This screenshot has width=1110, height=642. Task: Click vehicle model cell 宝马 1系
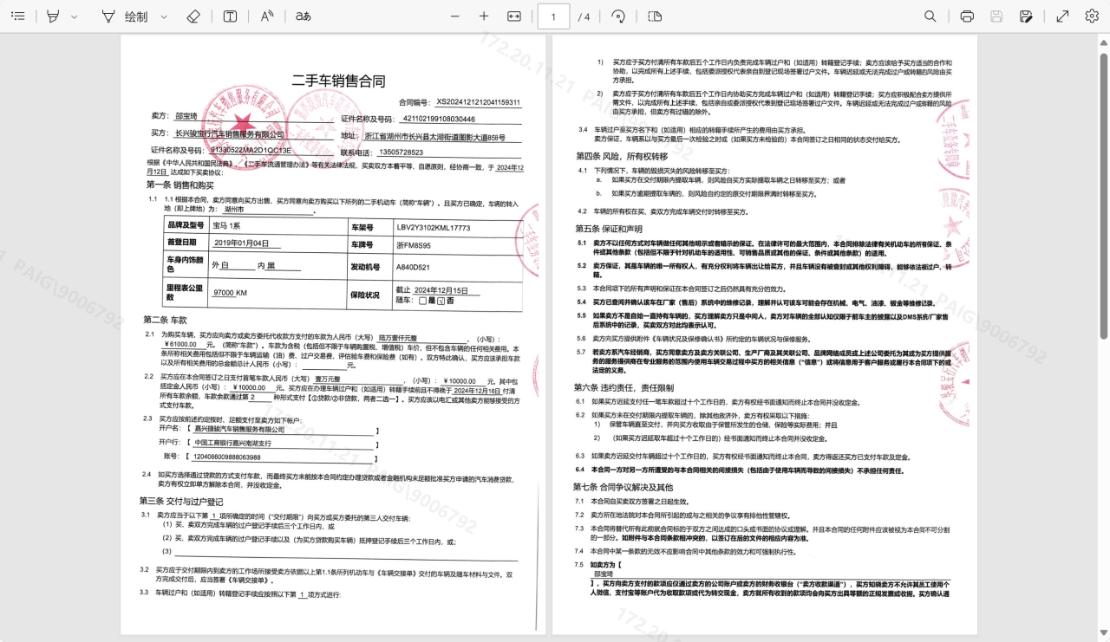(226, 225)
